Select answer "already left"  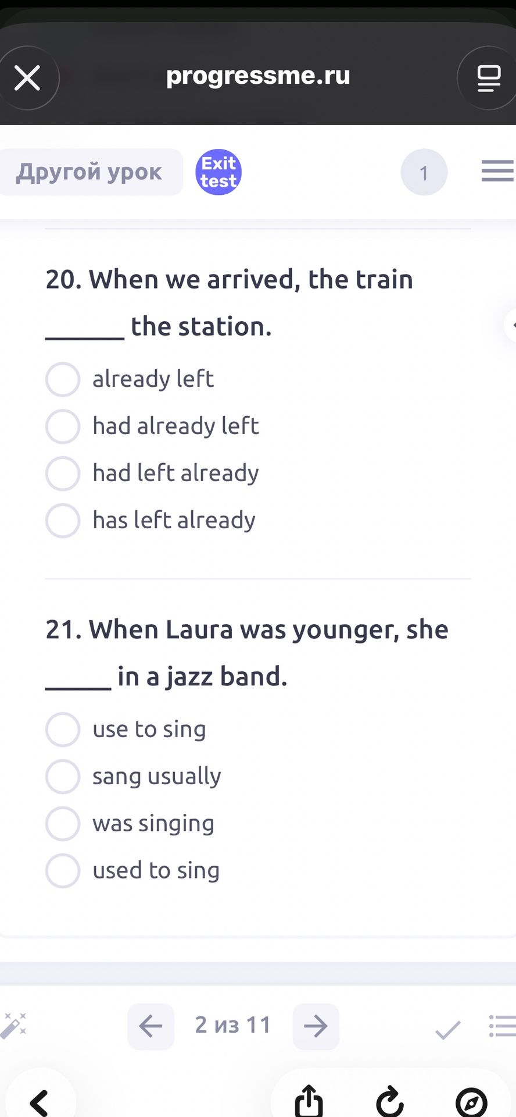(x=130, y=379)
